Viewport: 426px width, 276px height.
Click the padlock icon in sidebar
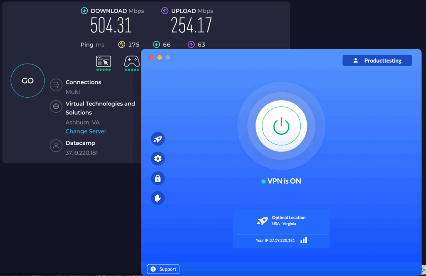coord(158,178)
